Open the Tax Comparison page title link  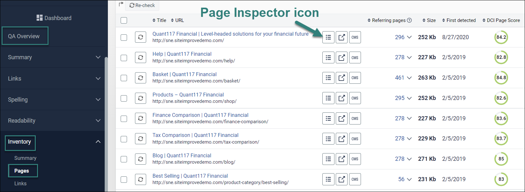pyautogui.click(x=195, y=135)
